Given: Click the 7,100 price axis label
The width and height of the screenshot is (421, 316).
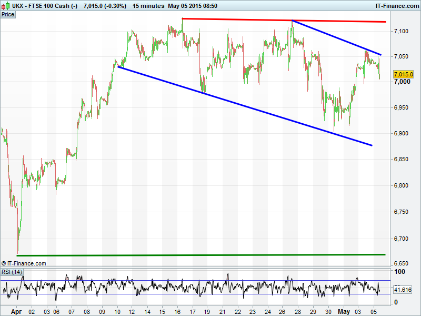Looking at the screenshot, I should [x=401, y=32].
